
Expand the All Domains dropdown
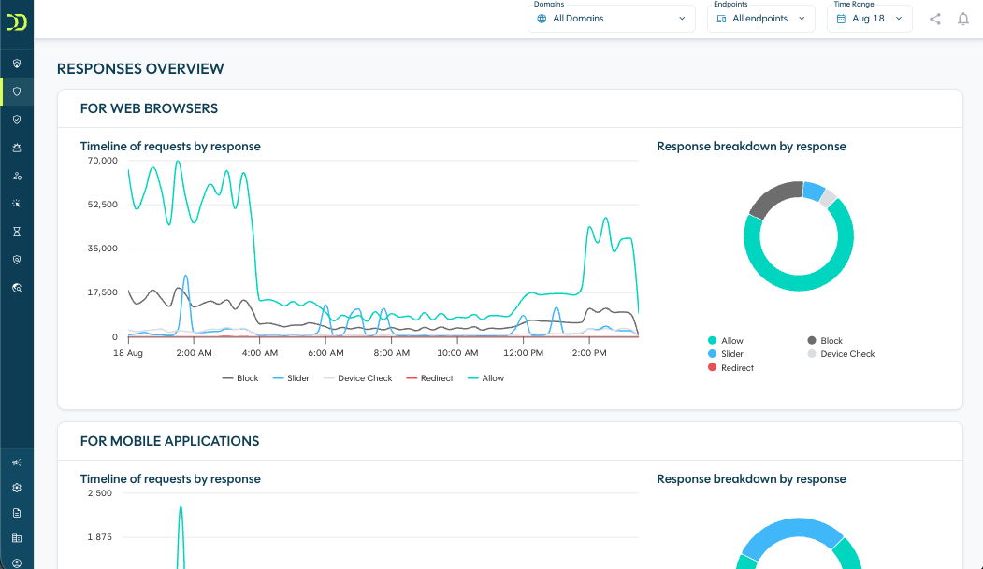612,19
